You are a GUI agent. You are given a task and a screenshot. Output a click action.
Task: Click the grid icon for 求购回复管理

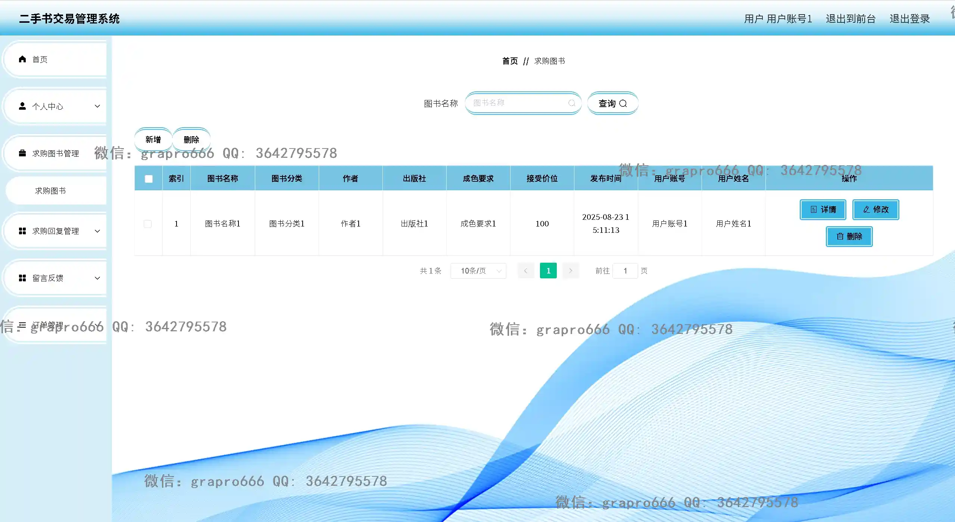point(22,231)
